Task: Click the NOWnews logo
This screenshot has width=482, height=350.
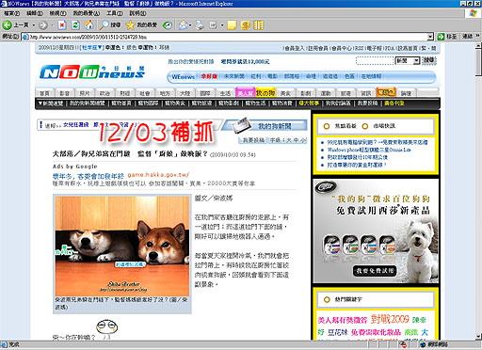Action: click(92, 72)
